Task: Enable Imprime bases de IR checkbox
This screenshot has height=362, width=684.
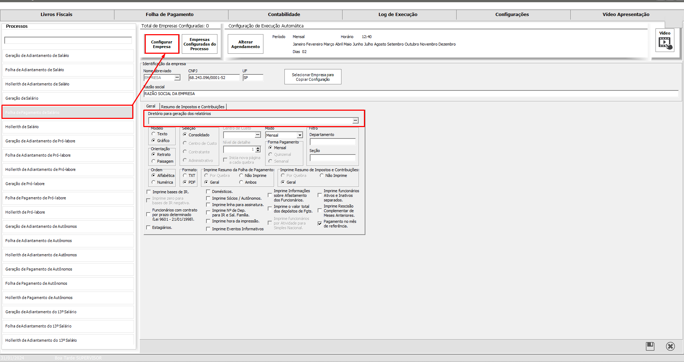Action: click(x=149, y=192)
